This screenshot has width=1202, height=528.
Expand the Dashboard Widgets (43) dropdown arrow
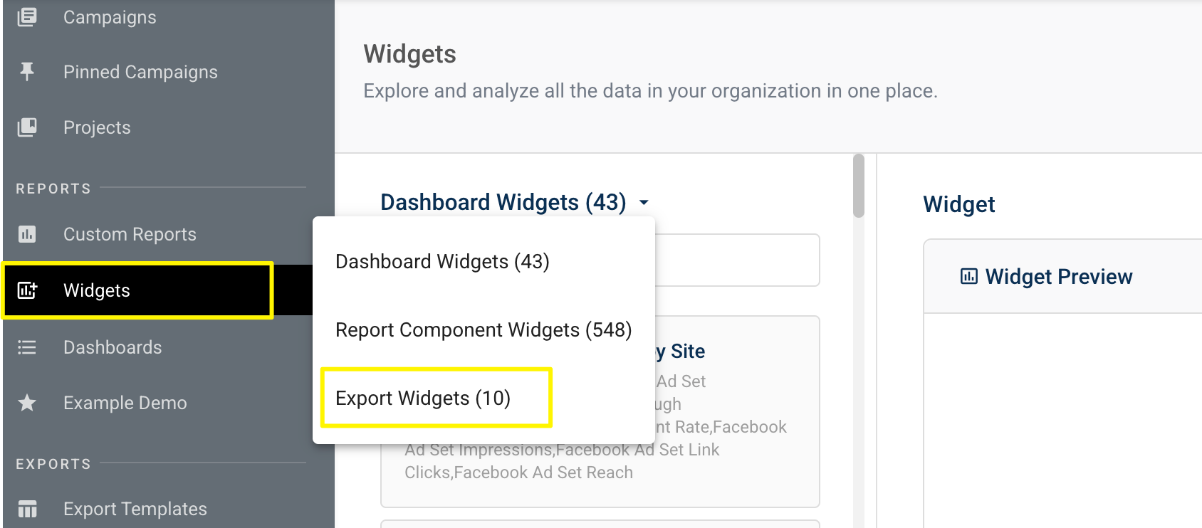click(644, 203)
